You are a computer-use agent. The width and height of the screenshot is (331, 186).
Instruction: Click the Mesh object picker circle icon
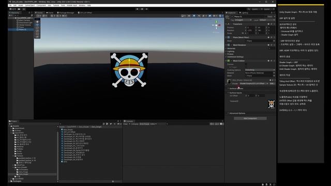click(x=274, y=41)
